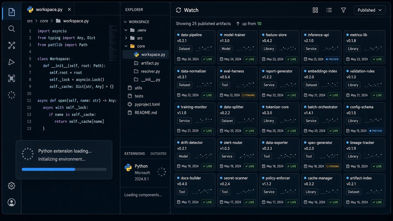Open the filter funnel icon
Screen dimensions: 393x221
pos(344,10)
